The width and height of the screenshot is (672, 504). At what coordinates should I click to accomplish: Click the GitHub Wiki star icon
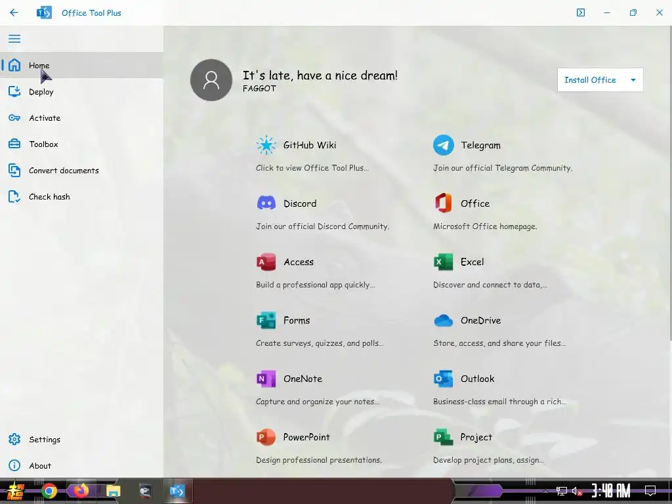pyautogui.click(x=266, y=145)
